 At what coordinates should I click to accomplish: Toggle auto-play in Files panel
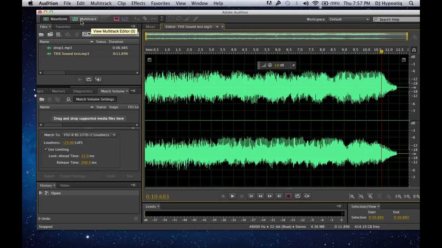(x=98, y=80)
